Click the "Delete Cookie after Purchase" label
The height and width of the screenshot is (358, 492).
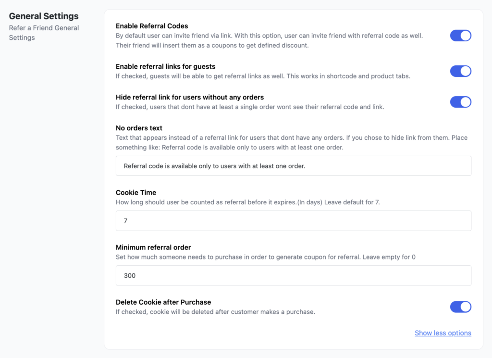[163, 302]
